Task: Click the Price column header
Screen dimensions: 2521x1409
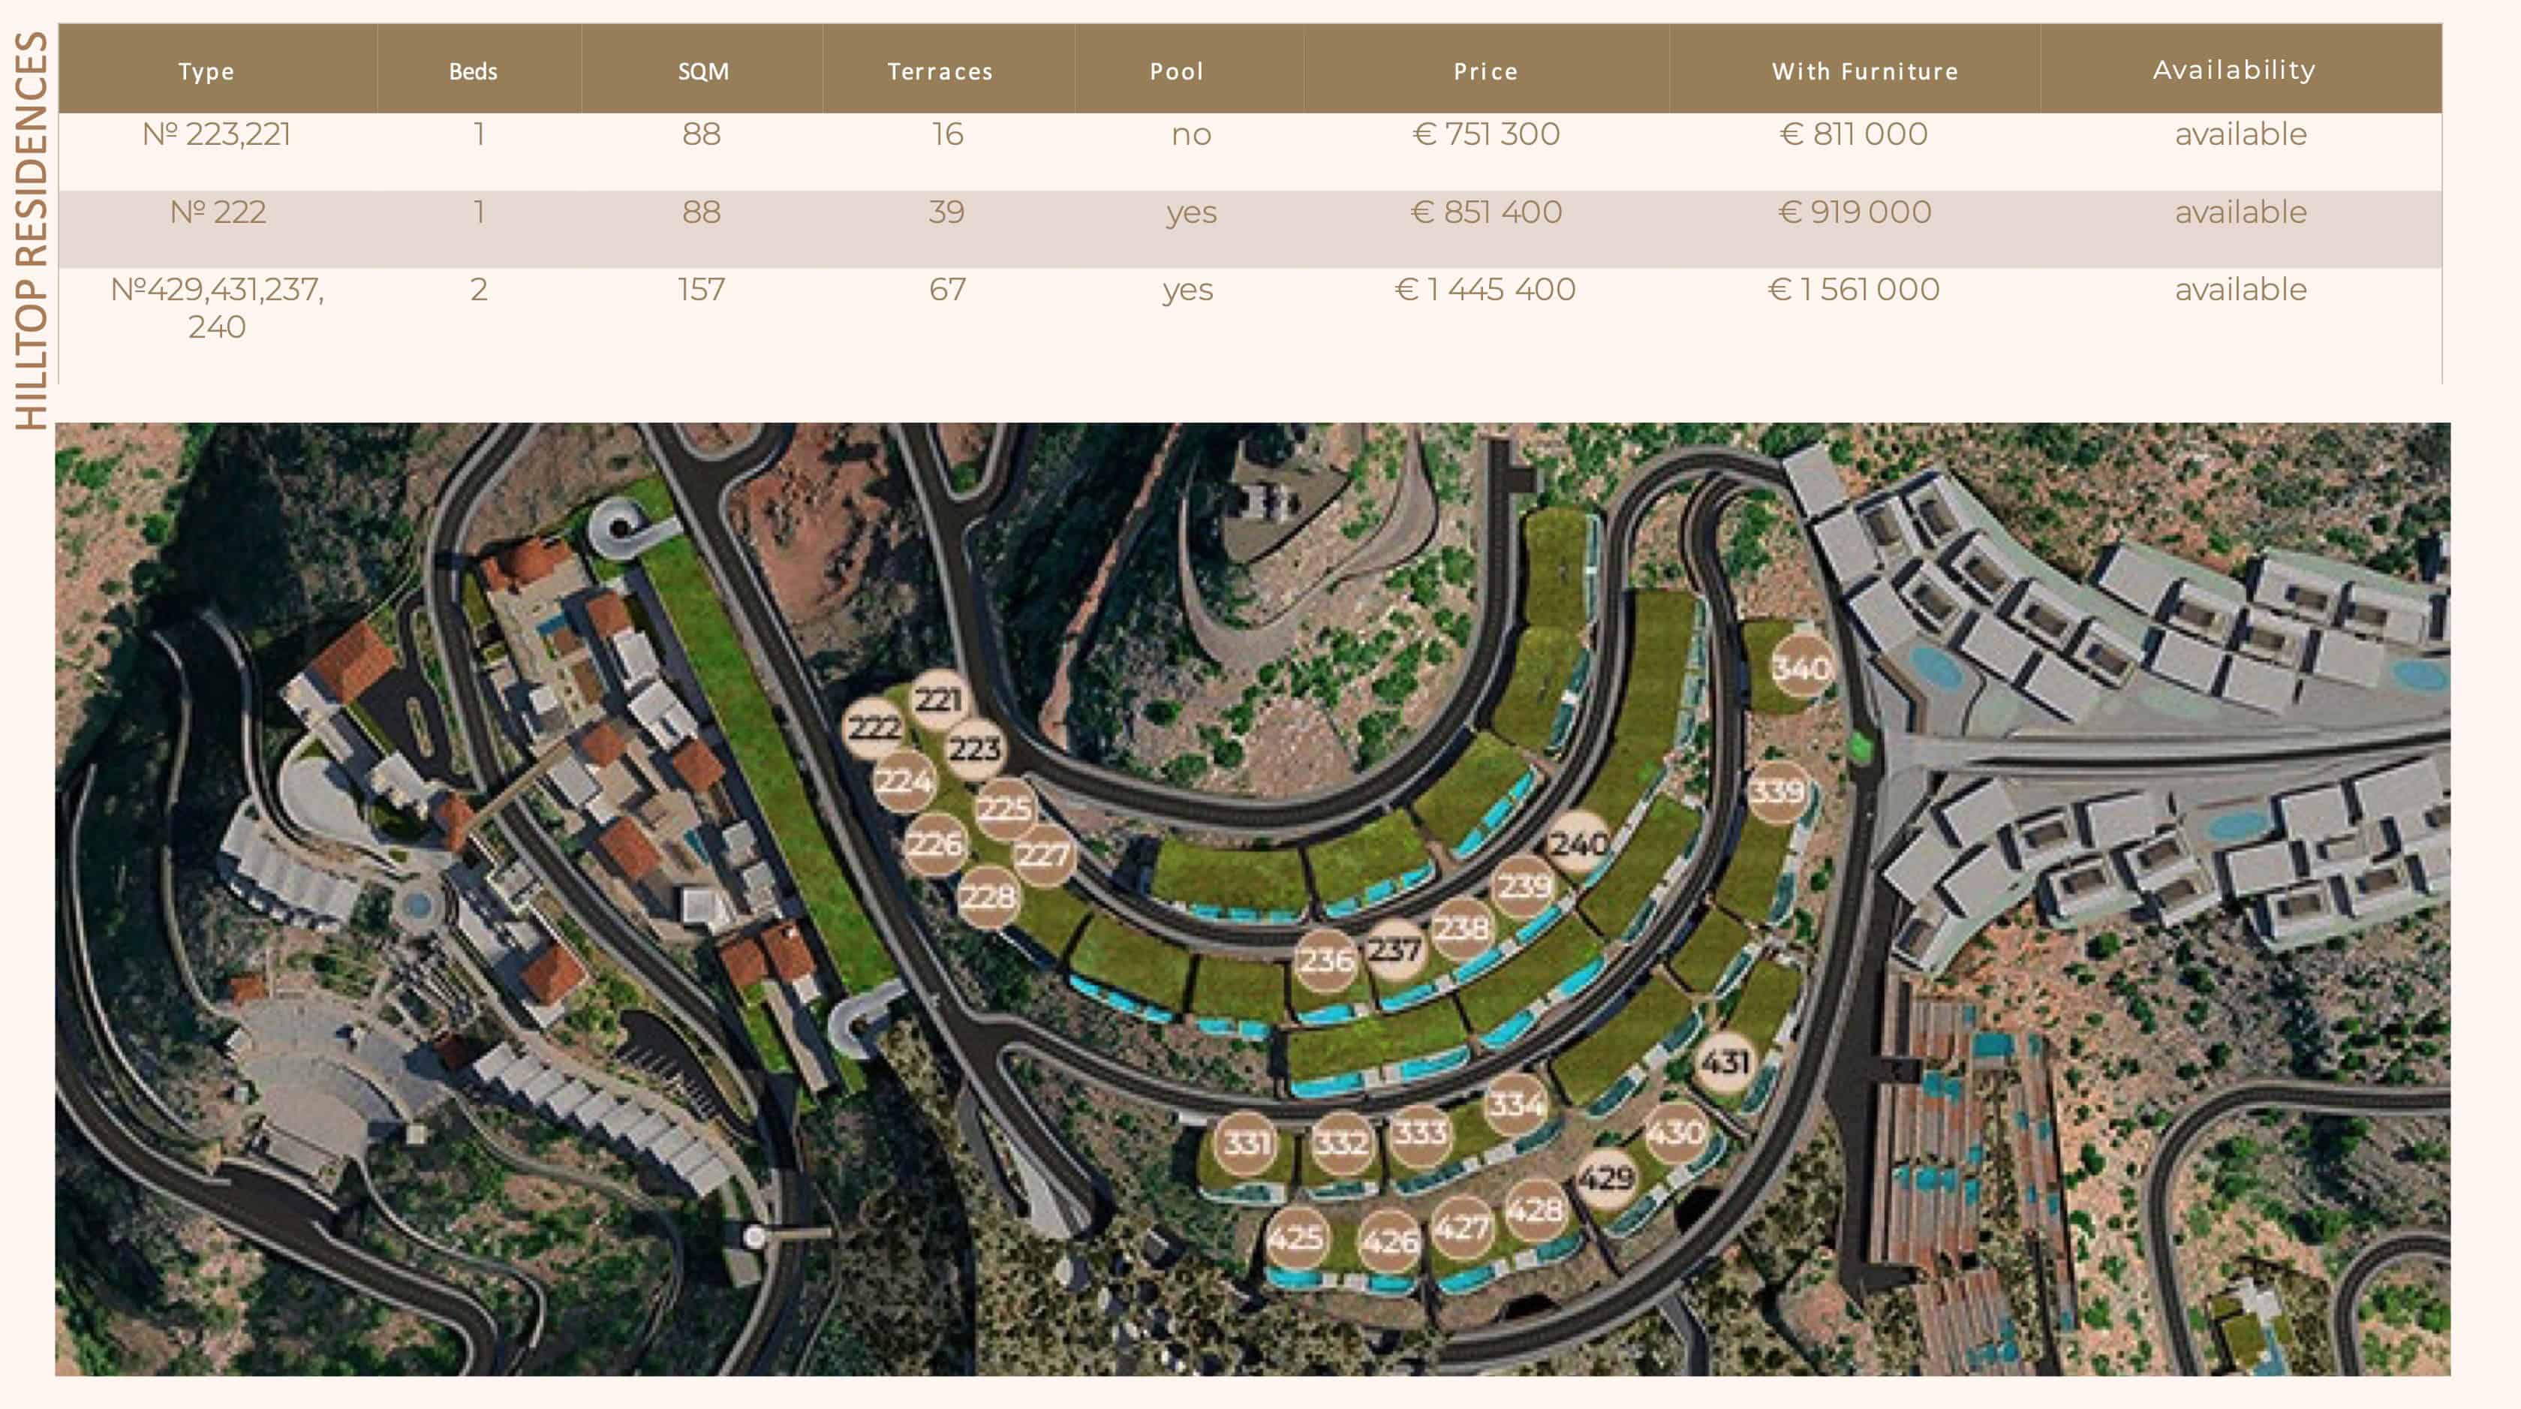Action: (1485, 71)
